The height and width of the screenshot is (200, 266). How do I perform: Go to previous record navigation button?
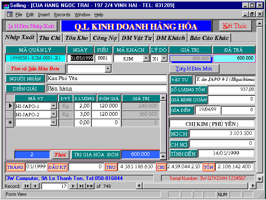click(x=35, y=186)
